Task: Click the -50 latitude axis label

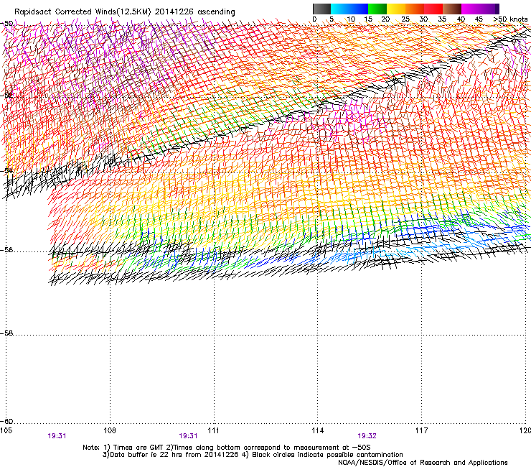Action: tap(7, 24)
